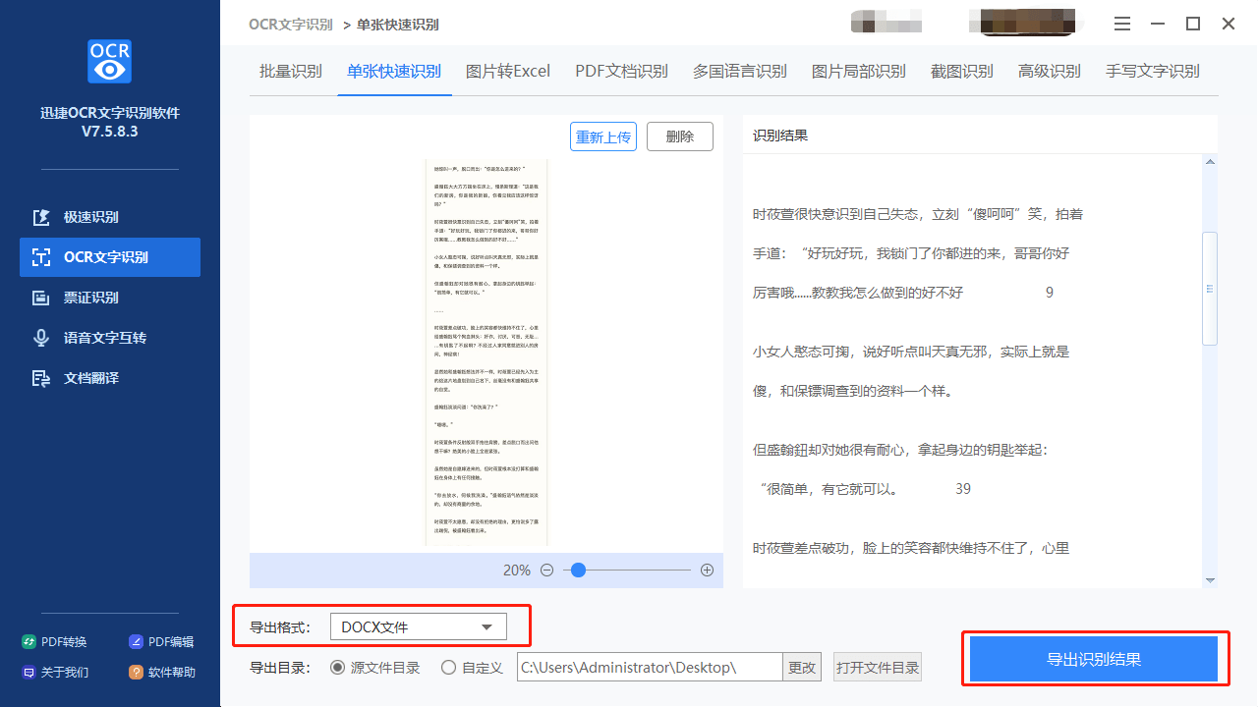Screen dimensions: 1258x707
Task: Click the OCR eye logo icon
Action: tap(109, 62)
